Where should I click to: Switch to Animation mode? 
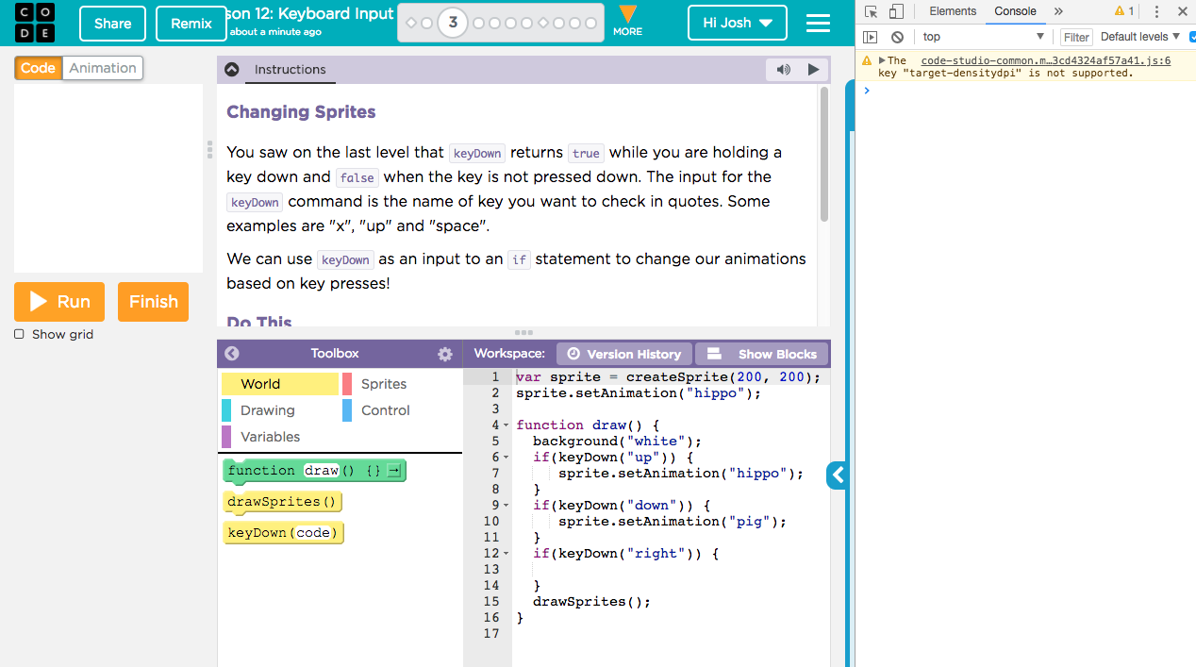coord(102,68)
